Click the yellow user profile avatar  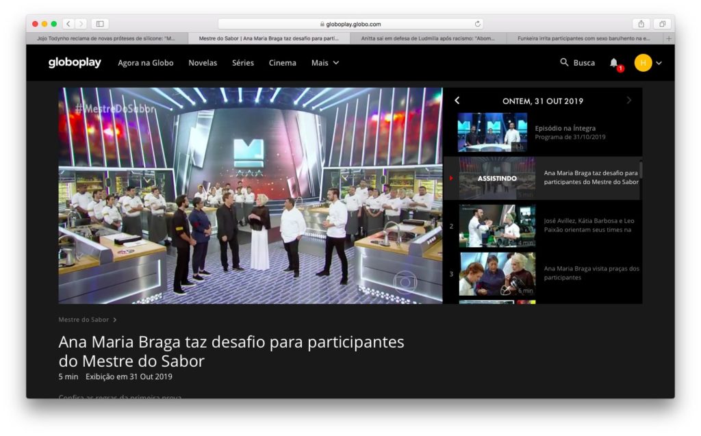(x=643, y=63)
